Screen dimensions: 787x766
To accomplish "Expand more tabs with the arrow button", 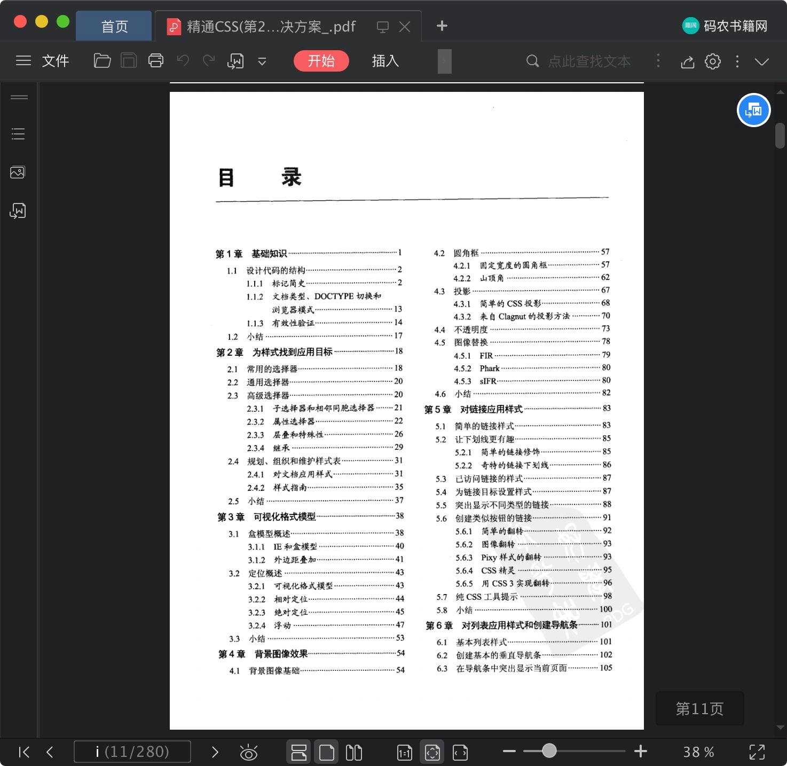I will [x=444, y=61].
